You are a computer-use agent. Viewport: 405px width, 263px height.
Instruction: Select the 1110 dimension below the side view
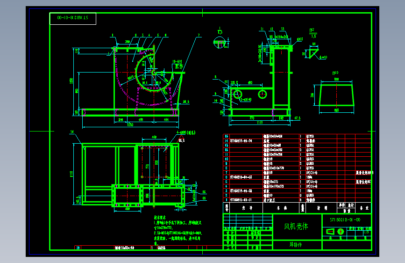point(260,123)
